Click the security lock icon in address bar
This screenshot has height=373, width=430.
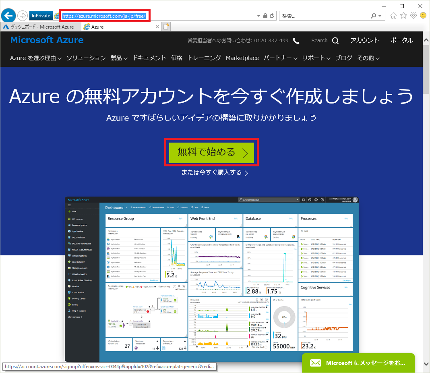(x=265, y=16)
